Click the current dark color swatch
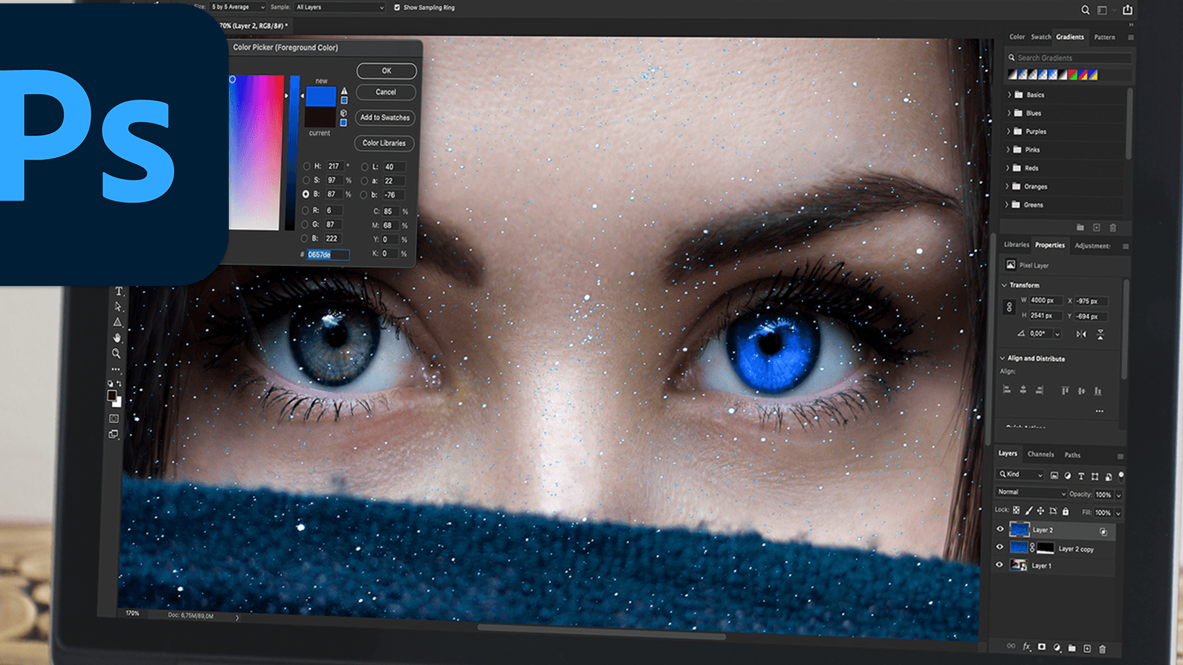 point(320,117)
